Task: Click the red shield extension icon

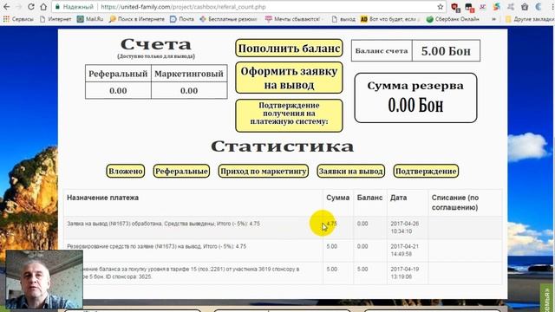Action: point(455,7)
